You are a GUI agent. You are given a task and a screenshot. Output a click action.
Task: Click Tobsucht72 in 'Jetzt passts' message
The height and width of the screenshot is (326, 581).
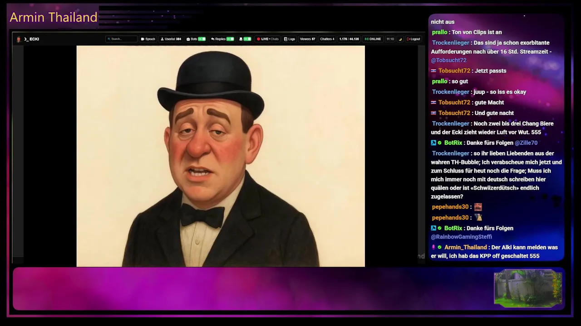coord(454,71)
